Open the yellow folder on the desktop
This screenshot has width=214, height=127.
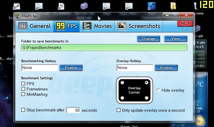pyautogui.click(x=173, y=6)
